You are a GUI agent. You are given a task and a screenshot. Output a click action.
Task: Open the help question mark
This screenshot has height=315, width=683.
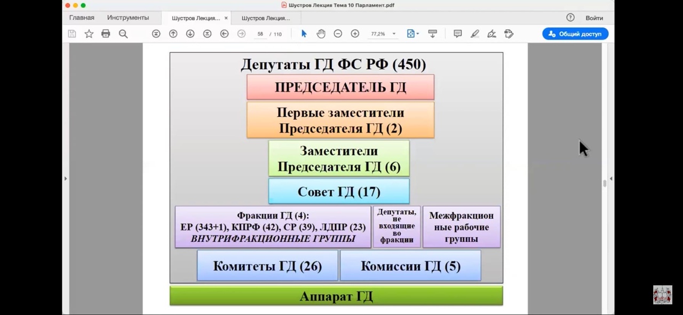click(x=570, y=18)
